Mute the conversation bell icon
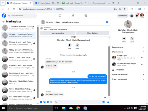Screen dimensions: 148x111 click(x=124, y=38)
